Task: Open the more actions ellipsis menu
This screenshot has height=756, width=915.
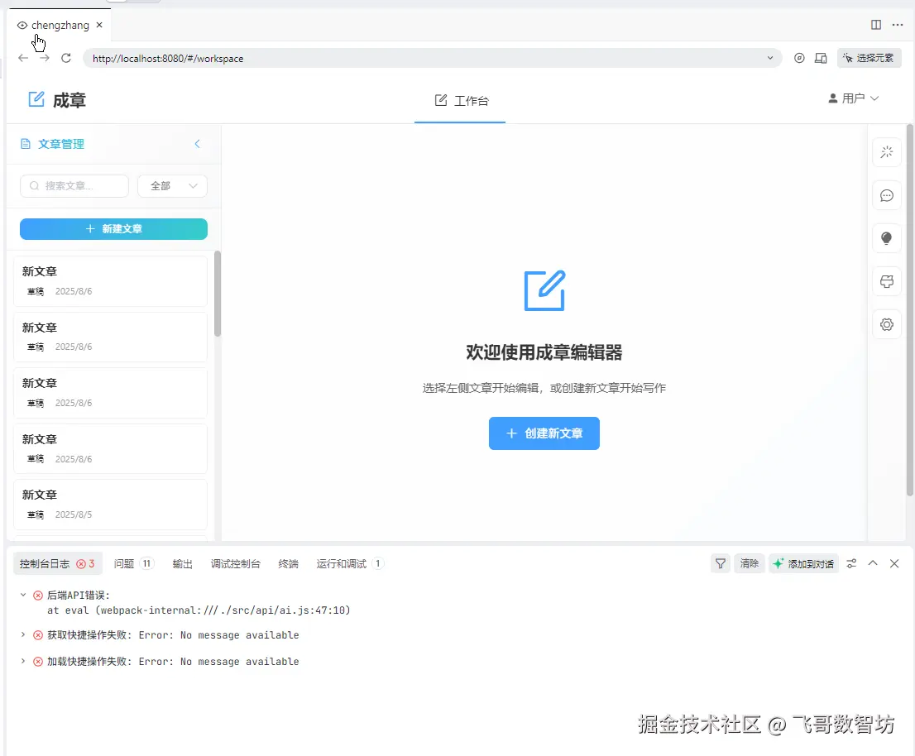Action: pyautogui.click(x=898, y=25)
